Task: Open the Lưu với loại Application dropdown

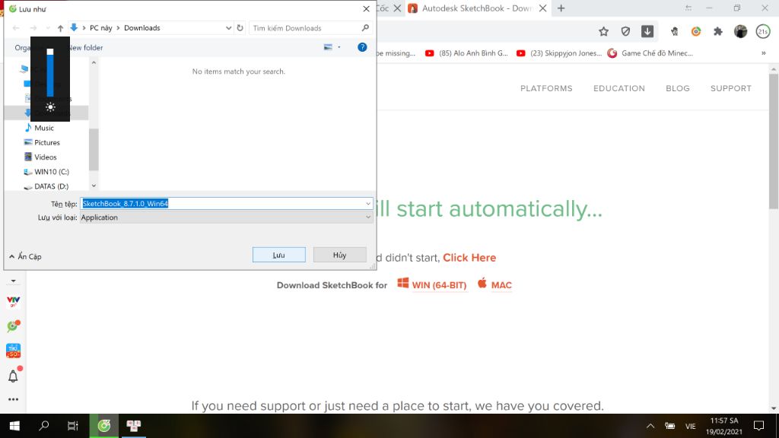Action: click(x=226, y=217)
